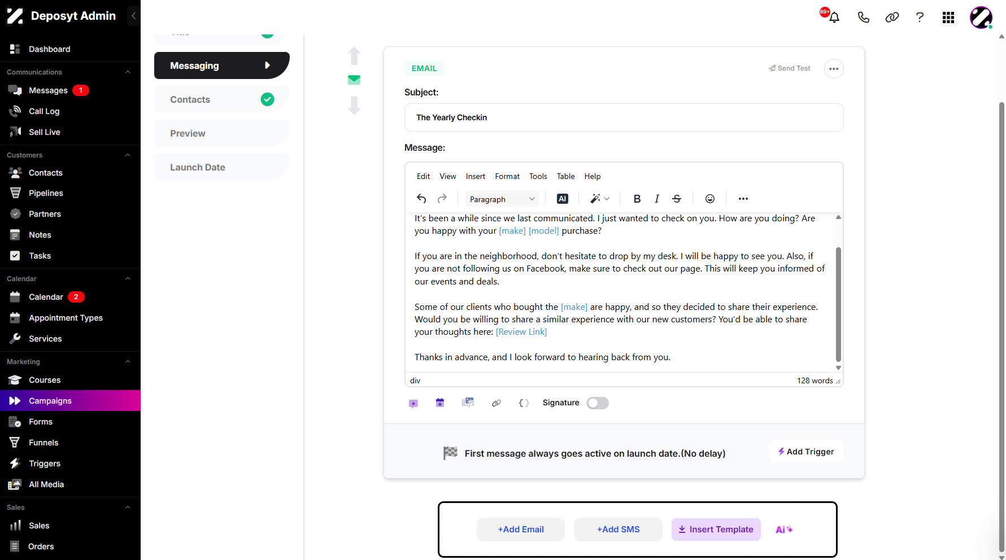Move email step down with arrow
Viewport: 1006px width, 560px height.
click(x=354, y=106)
